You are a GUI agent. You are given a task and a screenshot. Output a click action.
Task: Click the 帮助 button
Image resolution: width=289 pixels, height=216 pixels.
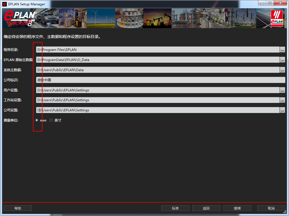(17, 208)
